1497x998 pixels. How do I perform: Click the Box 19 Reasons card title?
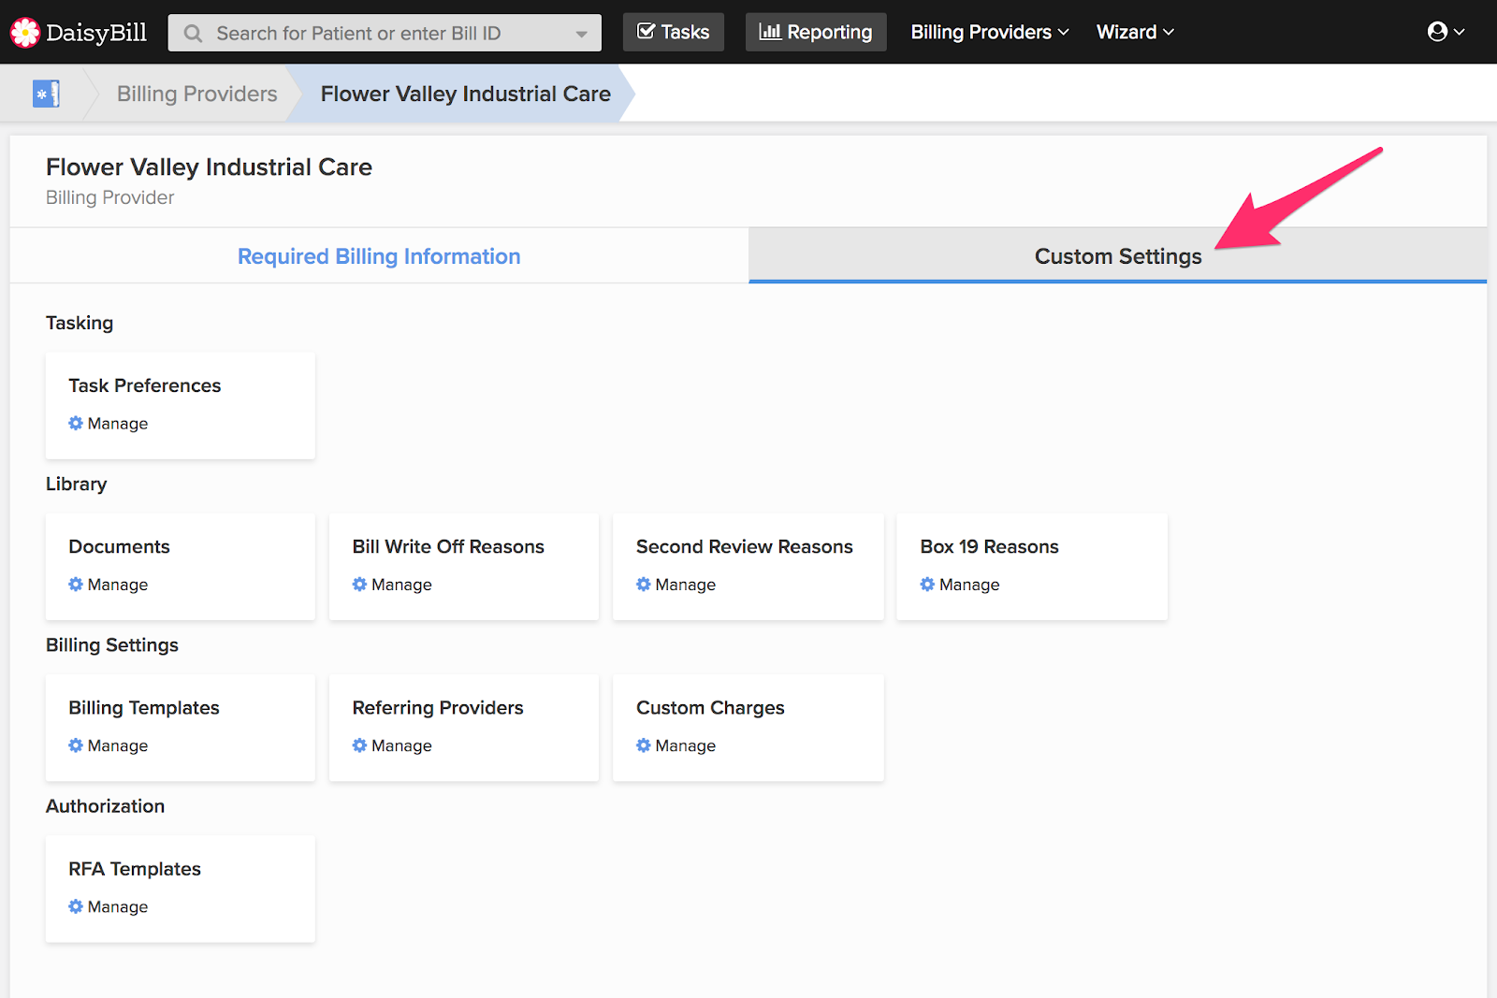click(989, 546)
